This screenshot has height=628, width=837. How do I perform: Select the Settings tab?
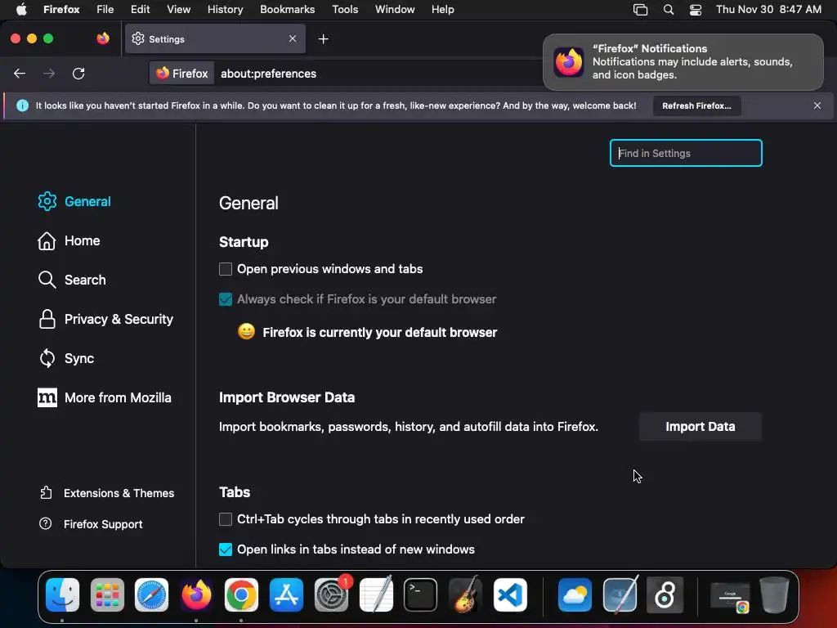click(x=215, y=38)
